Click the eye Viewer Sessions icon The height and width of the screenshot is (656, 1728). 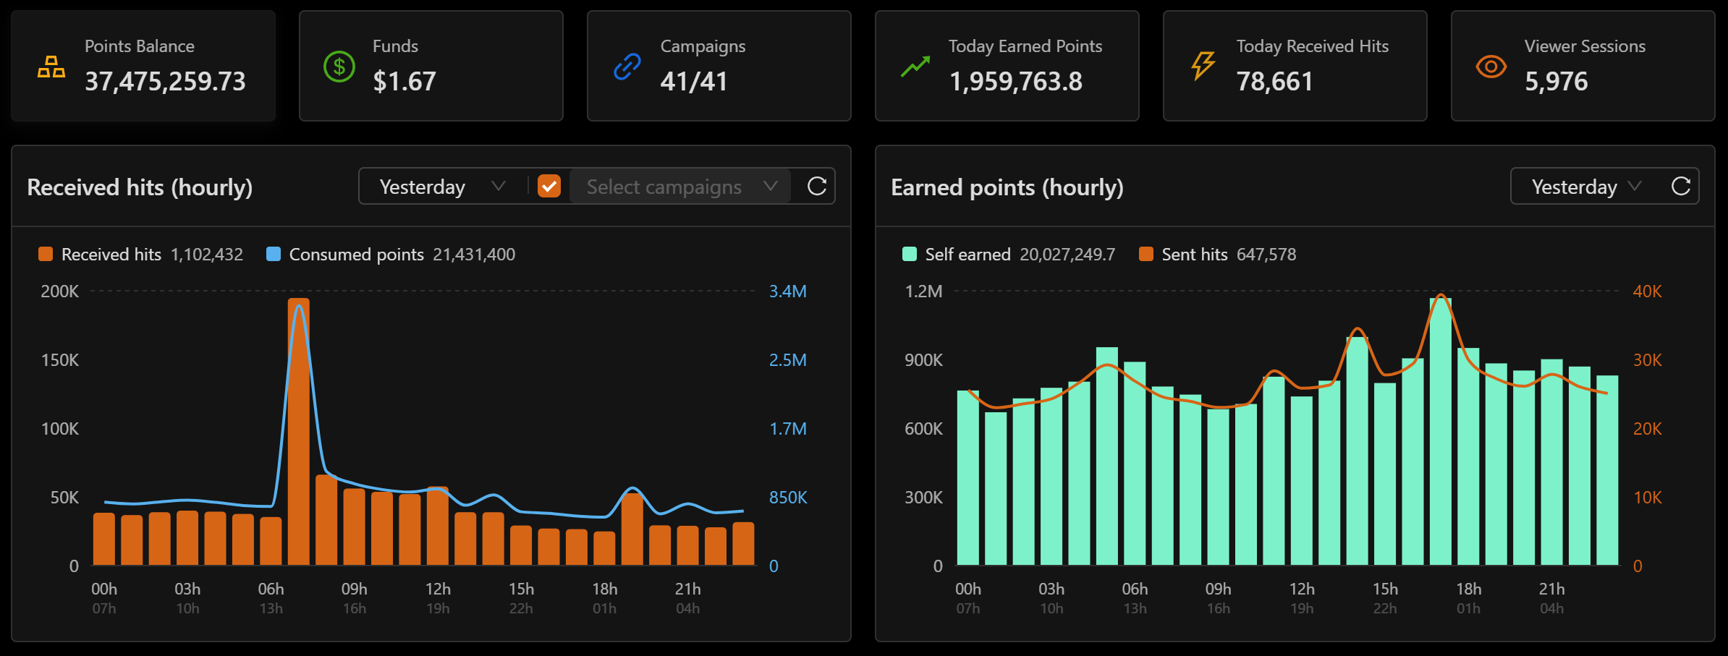[1491, 67]
